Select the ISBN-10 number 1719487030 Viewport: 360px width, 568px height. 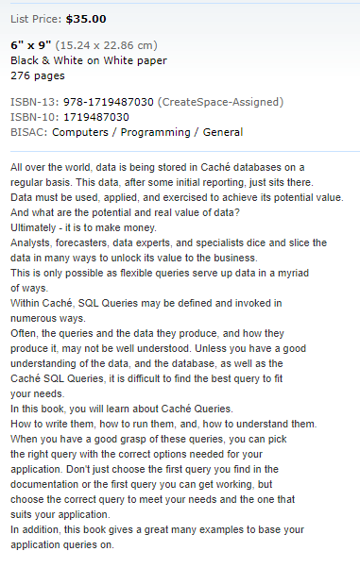96,117
